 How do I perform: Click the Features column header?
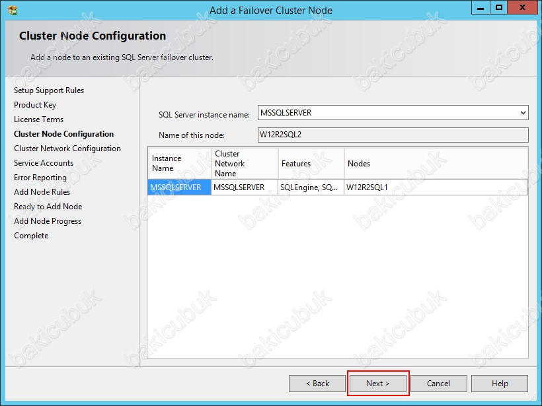tap(311, 163)
